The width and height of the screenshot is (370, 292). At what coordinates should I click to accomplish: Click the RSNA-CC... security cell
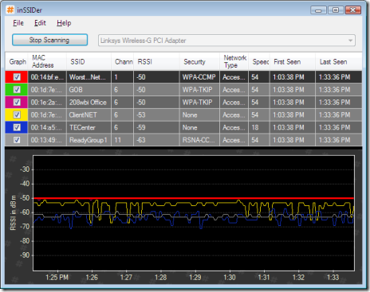coord(199,140)
